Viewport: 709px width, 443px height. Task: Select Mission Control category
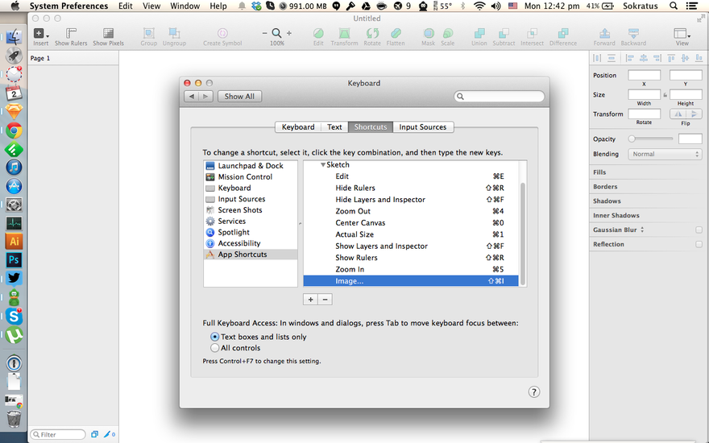(x=251, y=176)
